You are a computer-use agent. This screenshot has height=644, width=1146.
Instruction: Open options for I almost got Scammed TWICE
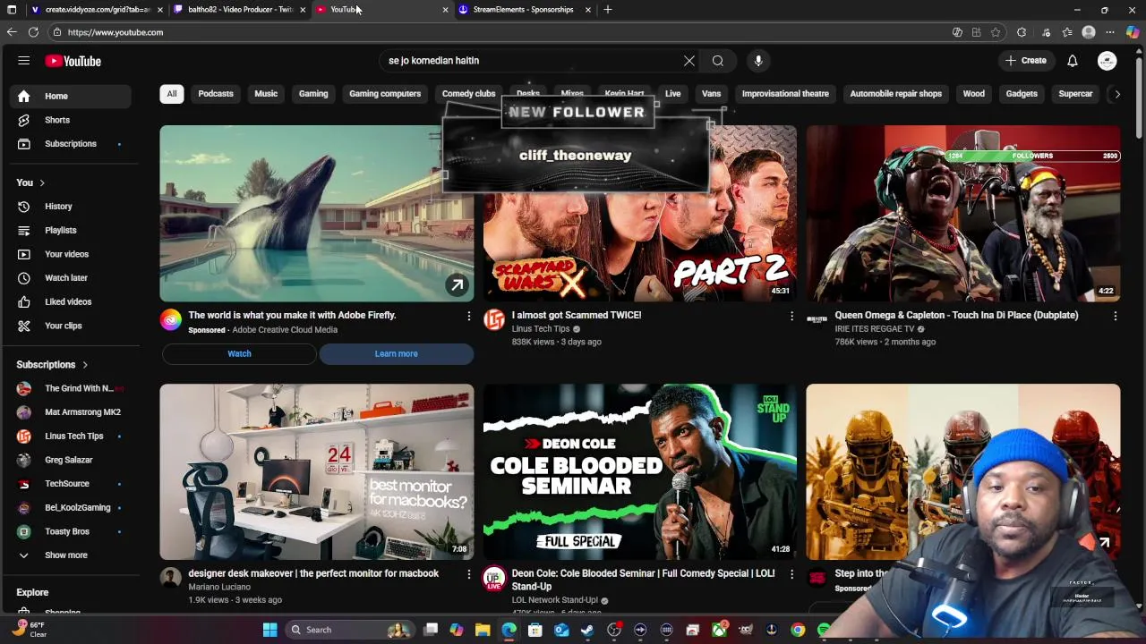[x=791, y=316]
